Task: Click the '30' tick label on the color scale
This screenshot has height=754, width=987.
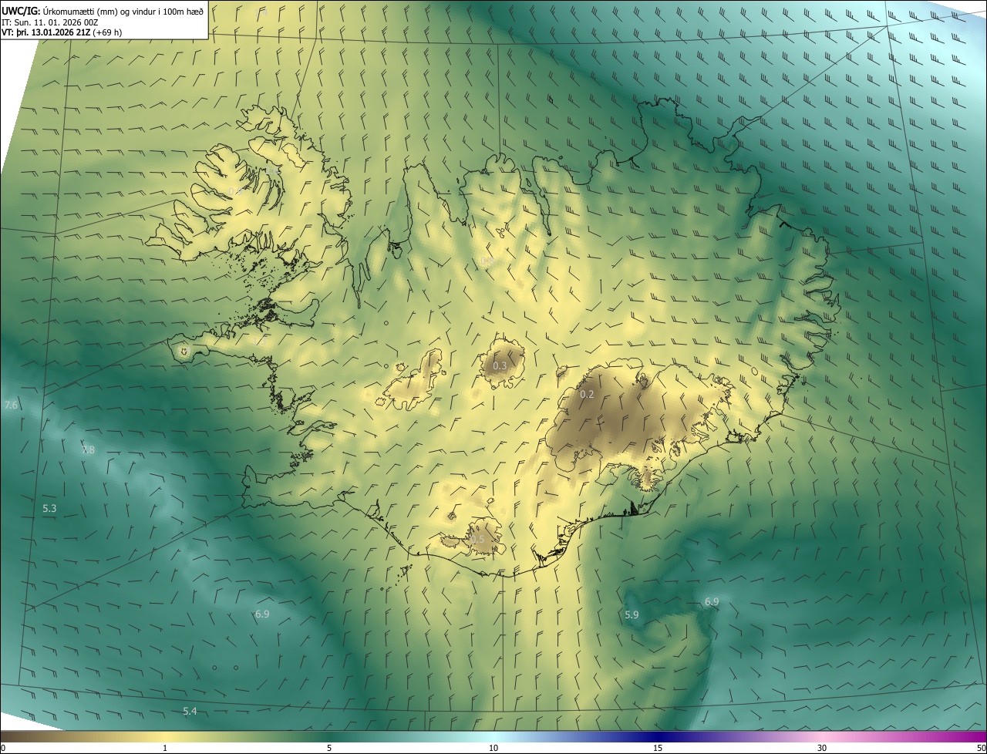Action: [822, 748]
